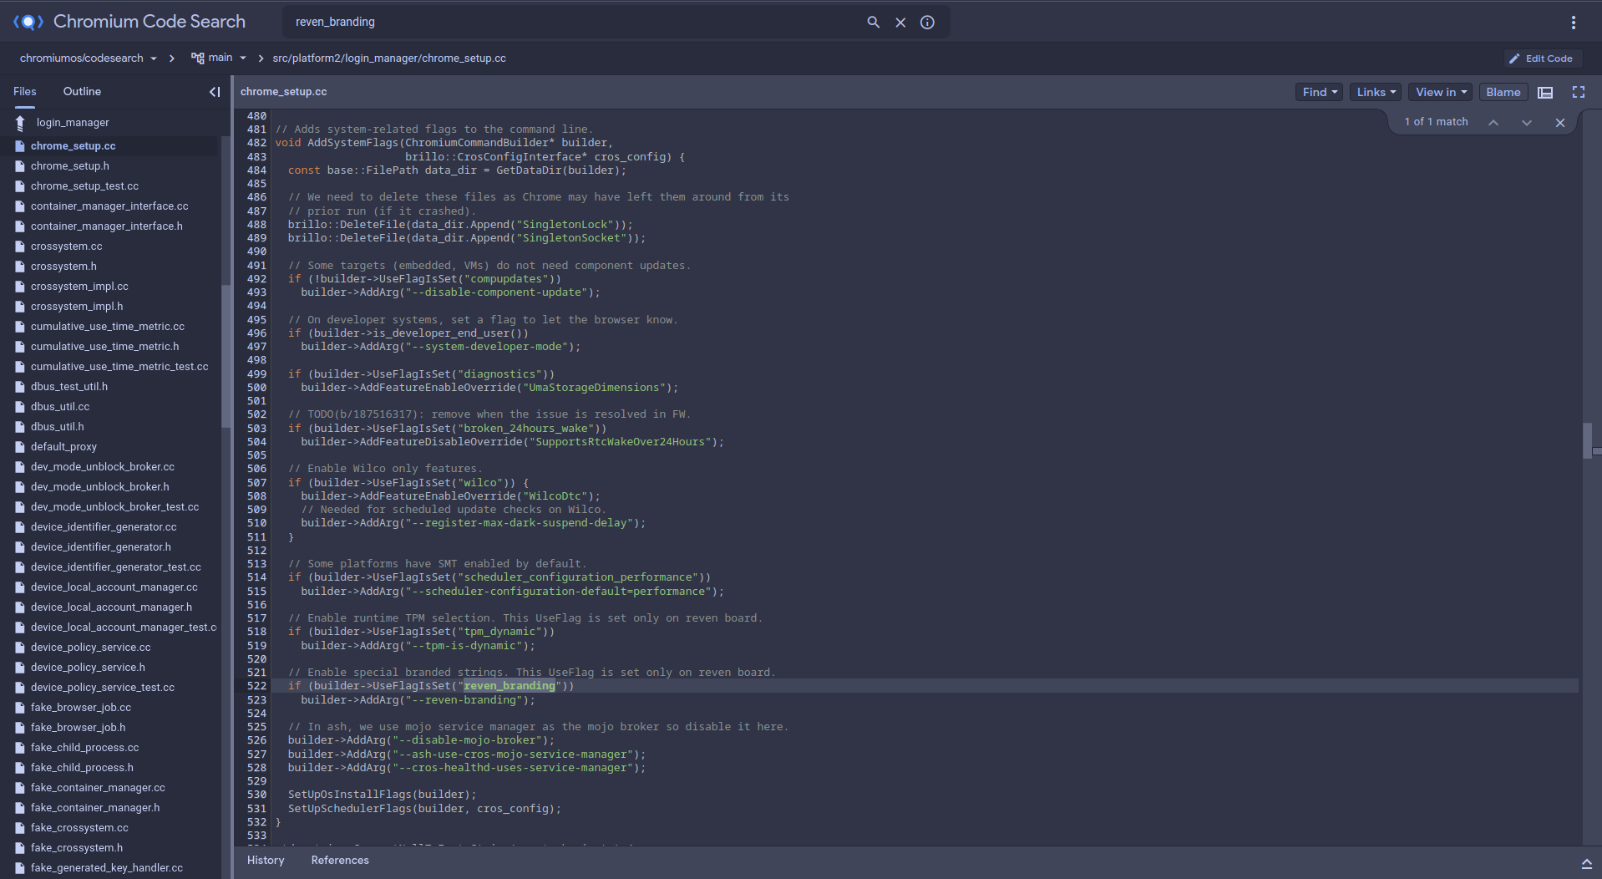Open the References tab
Screen dimensions: 1602x879
point(340,861)
